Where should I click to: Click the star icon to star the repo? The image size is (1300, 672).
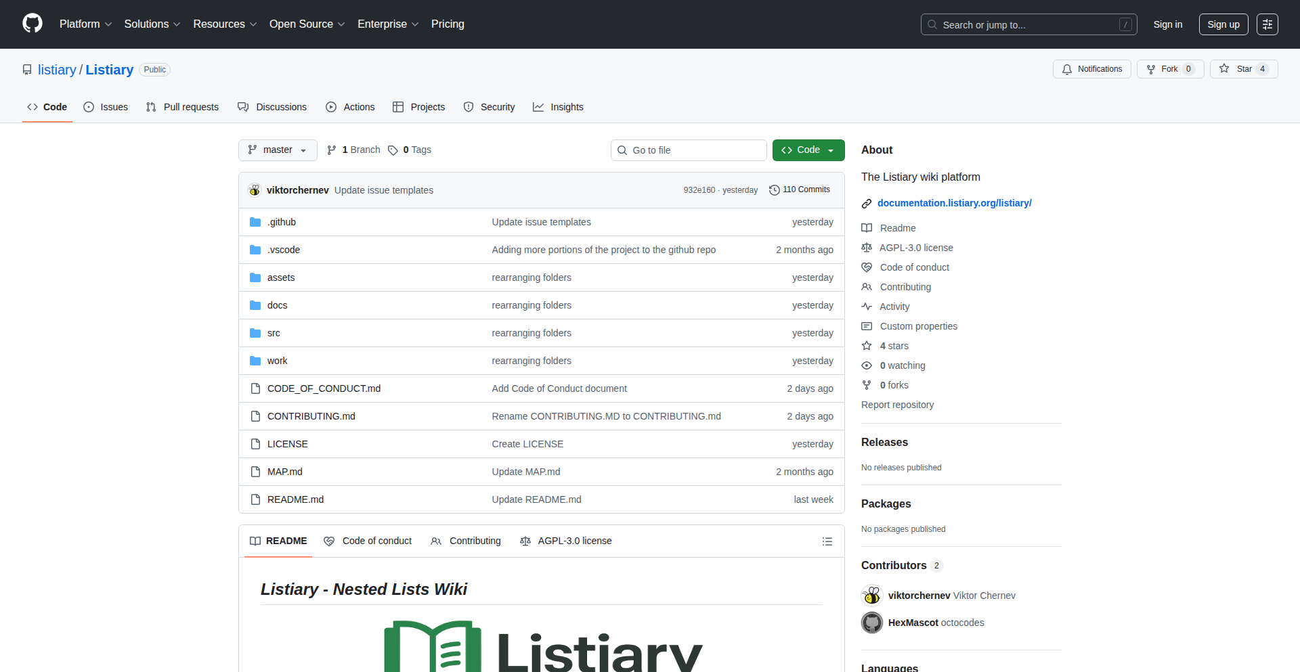[x=1224, y=68]
